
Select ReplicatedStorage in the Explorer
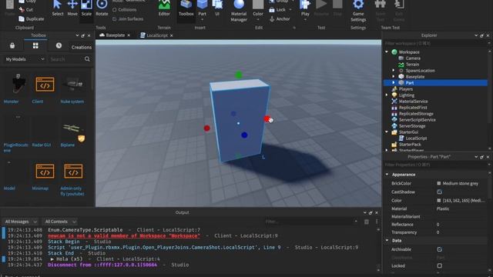(x=416, y=113)
